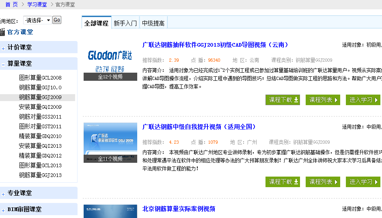
Task: Open 图形算量GCL2013 category
Action: pyautogui.click(x=40, y=165)
